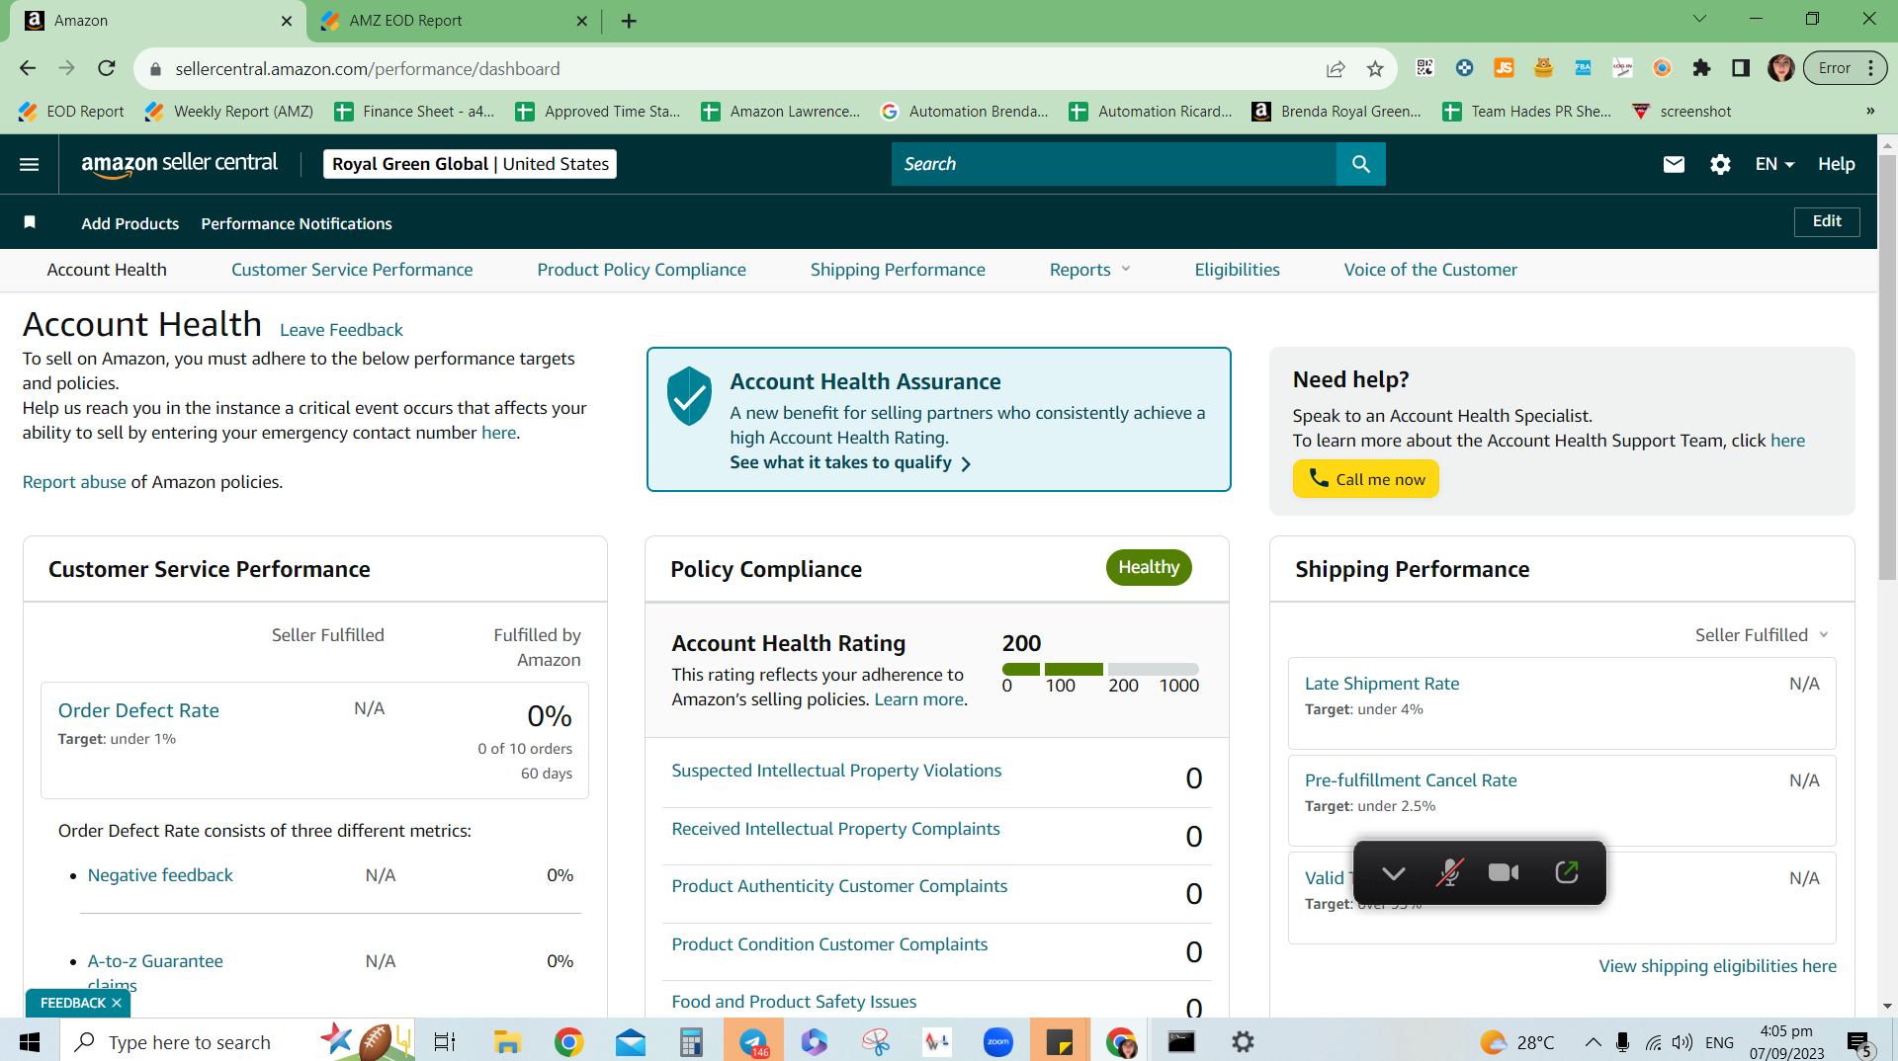This screenshot has height=1061, width=1898.
Task: Open the Customer Service Performance tab
Action: coord(352,270)
